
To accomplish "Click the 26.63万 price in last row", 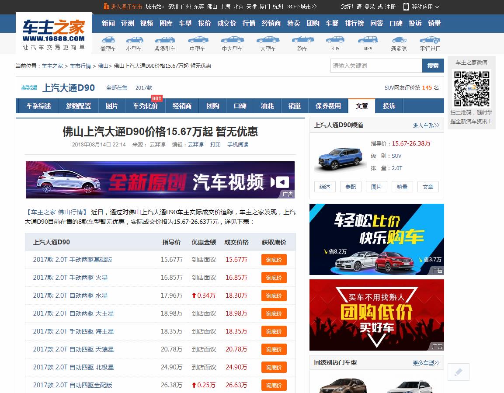I will (236, 385).
